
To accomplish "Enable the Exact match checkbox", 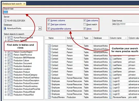I will tap(85, 24).
